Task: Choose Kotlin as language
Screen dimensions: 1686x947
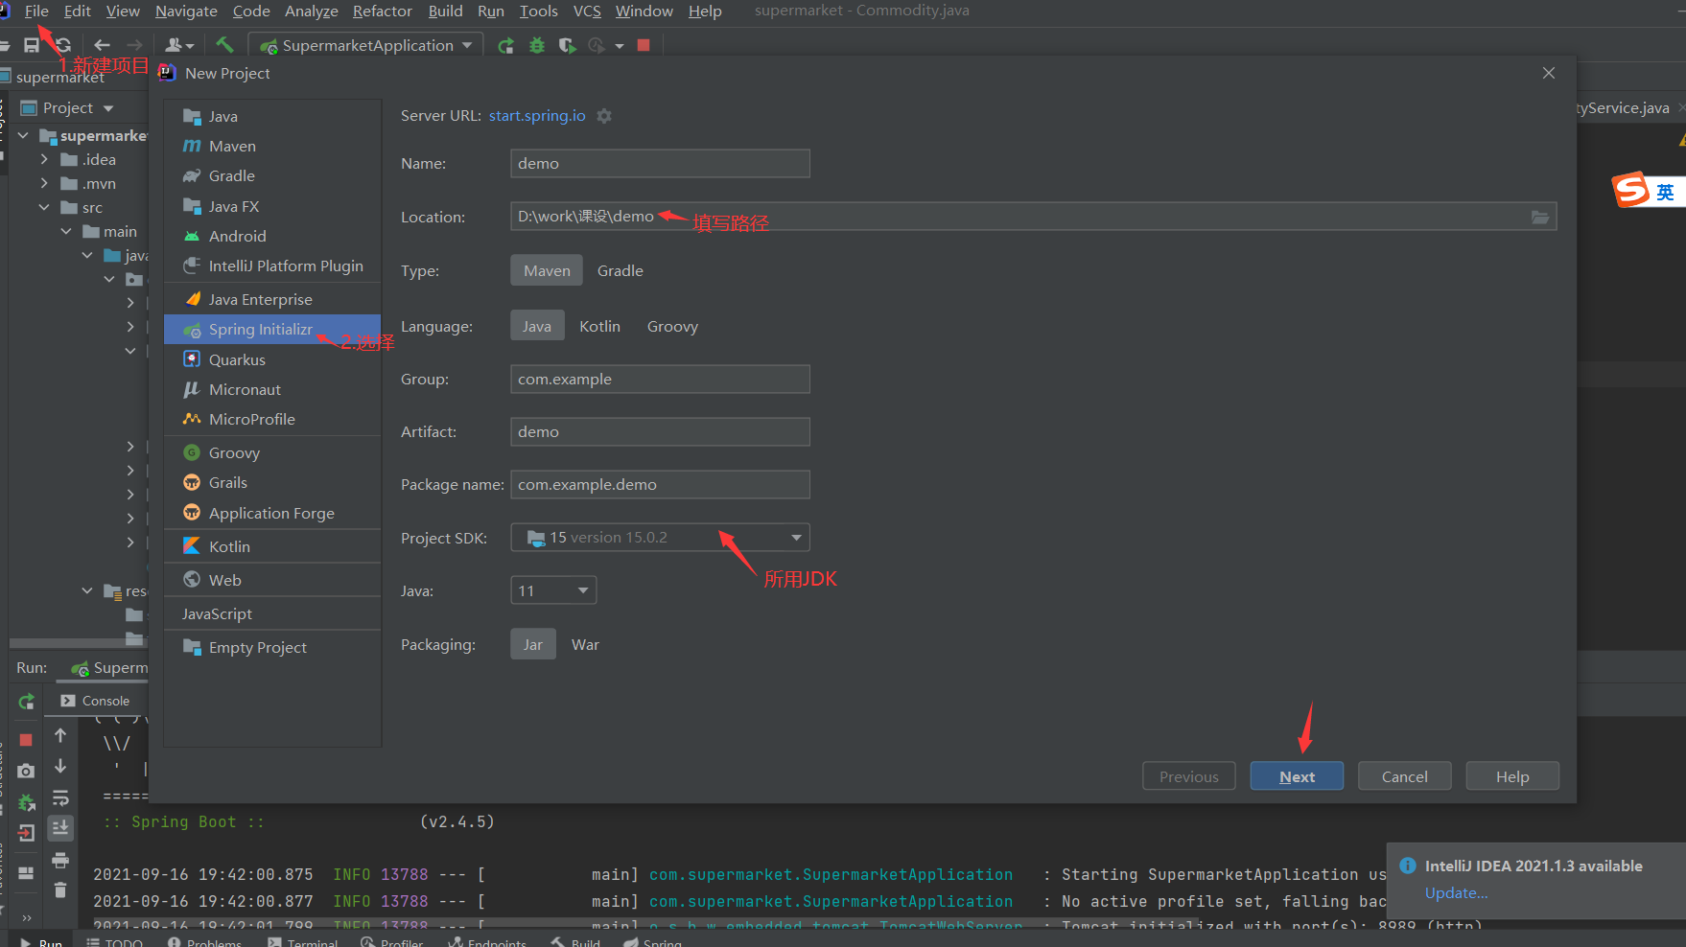Action: tap(599, 327)
